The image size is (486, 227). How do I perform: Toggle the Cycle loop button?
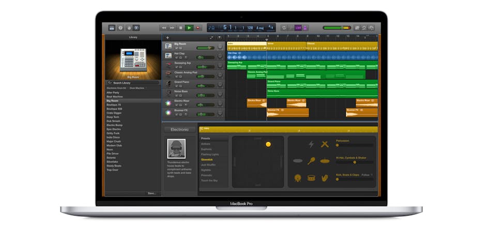coord(284,27)
